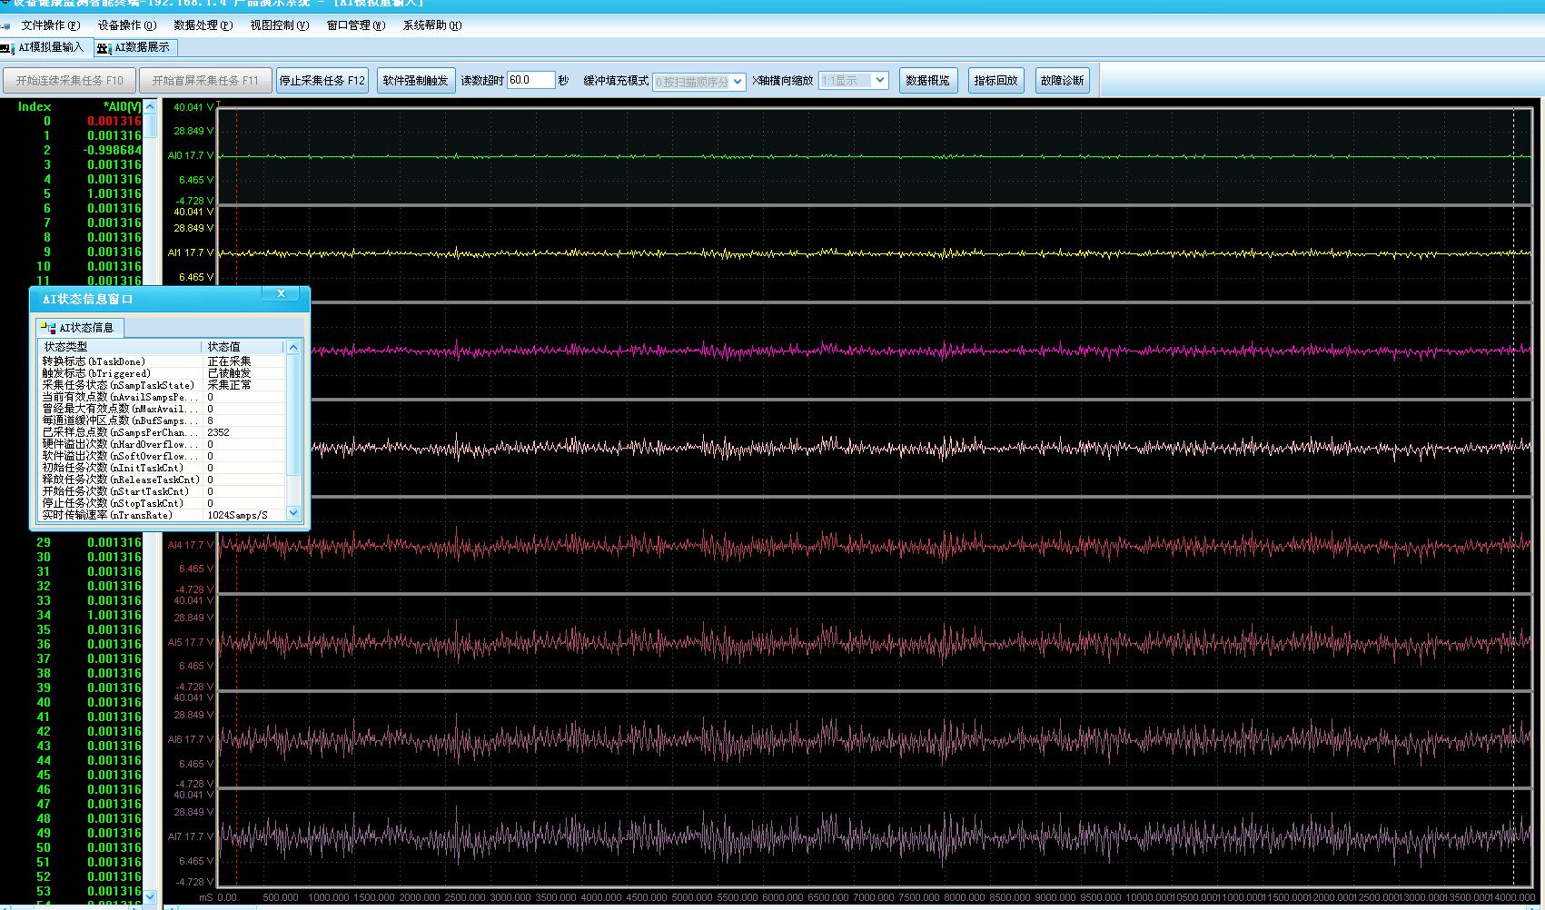The height and width of the screenshot is (910, 1545).
Task: Open 故障诊断 from the toolbar
Action: pyautogui.click(x=1062, y=81)
